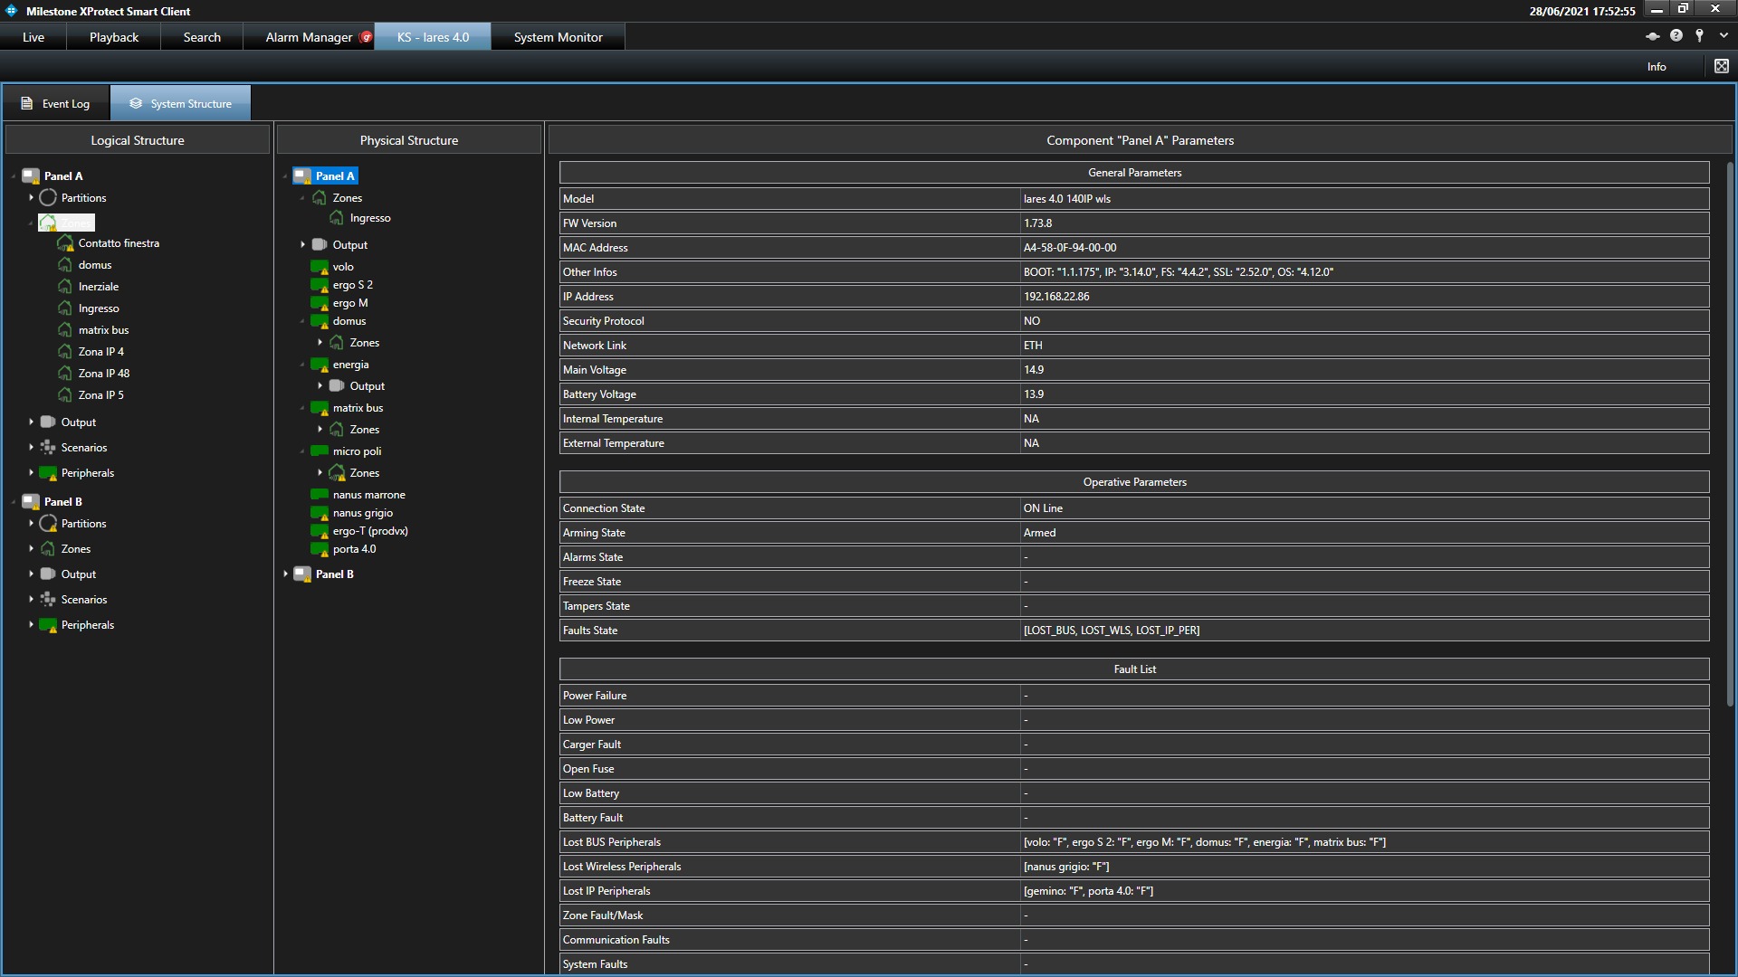Expand Scenarios under logical Panel A
Image resolution: width=1738 pixels, height=977 pixels.
tap(31, 447)
